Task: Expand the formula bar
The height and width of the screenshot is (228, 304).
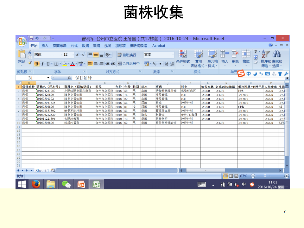Action: coord(287,78)
